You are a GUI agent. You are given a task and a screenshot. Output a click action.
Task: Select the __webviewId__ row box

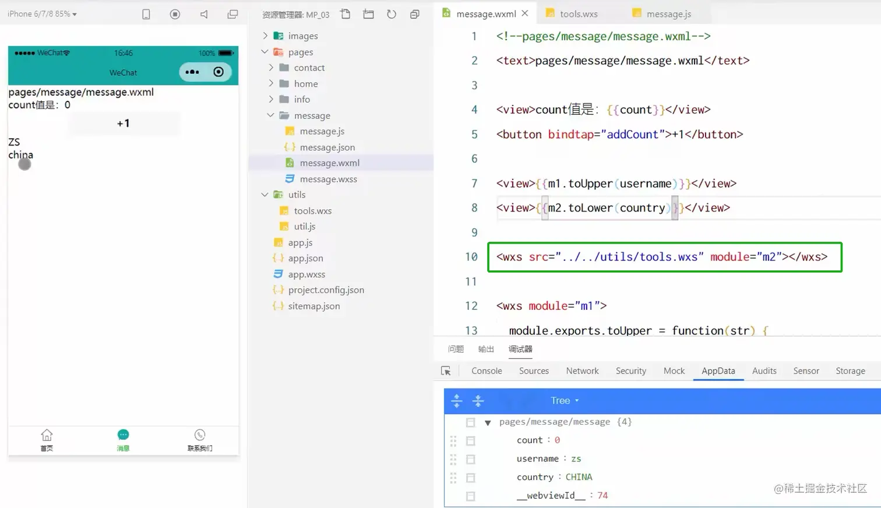(471, 496)
